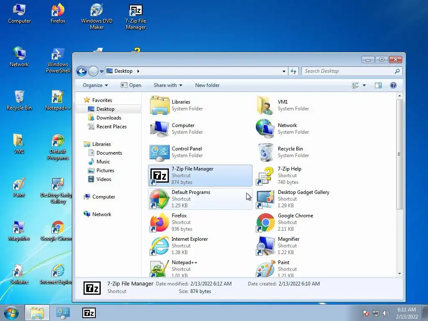Click the Refresh button beside address bar
The height and width of the screenshot is (321, 428).
293,71
